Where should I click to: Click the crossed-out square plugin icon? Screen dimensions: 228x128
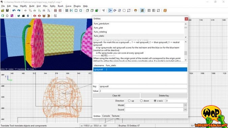[55, 16]
